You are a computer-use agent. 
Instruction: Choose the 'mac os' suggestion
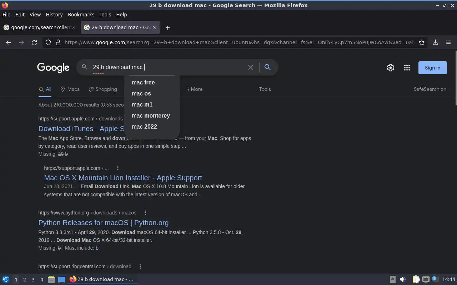152,93
